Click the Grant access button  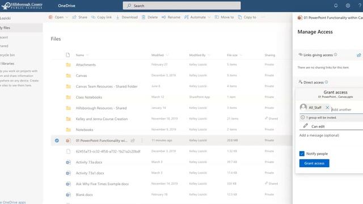click(314, 163)
